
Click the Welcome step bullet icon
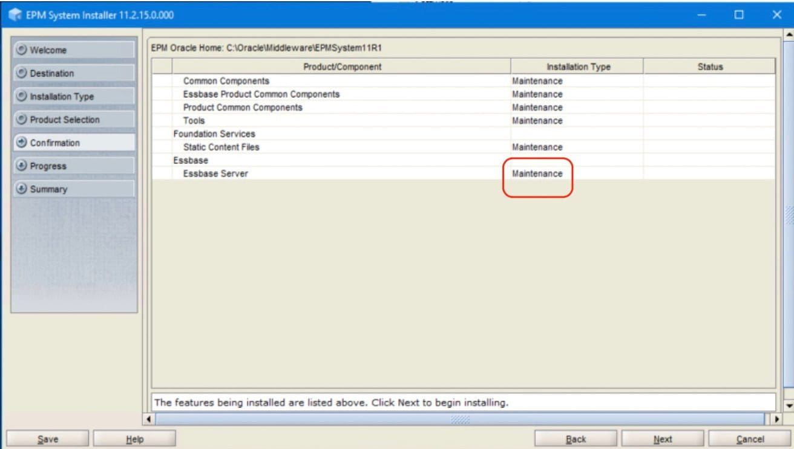22,50
